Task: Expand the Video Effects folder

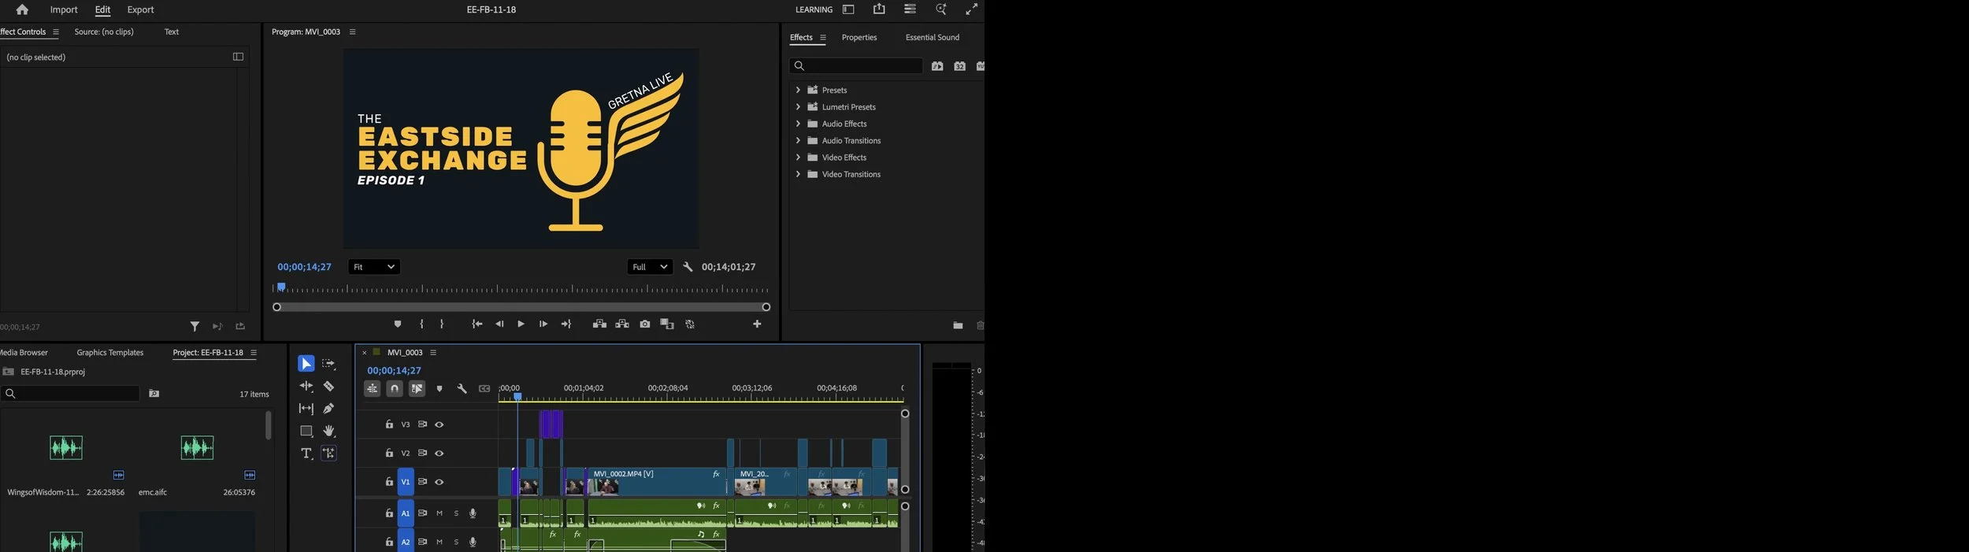Action: coord(798,157)
